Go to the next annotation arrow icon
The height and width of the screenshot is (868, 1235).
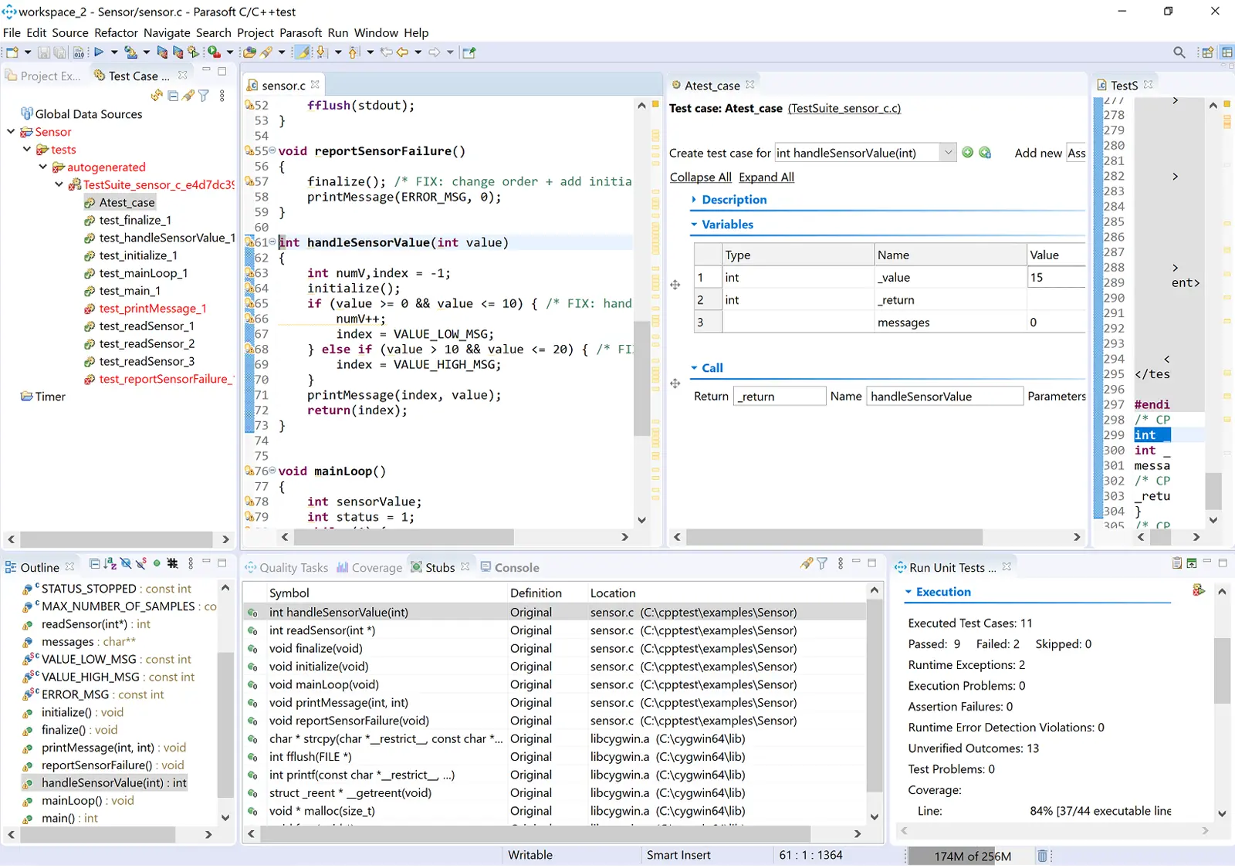pyautogui.click(x=322, y=52)
